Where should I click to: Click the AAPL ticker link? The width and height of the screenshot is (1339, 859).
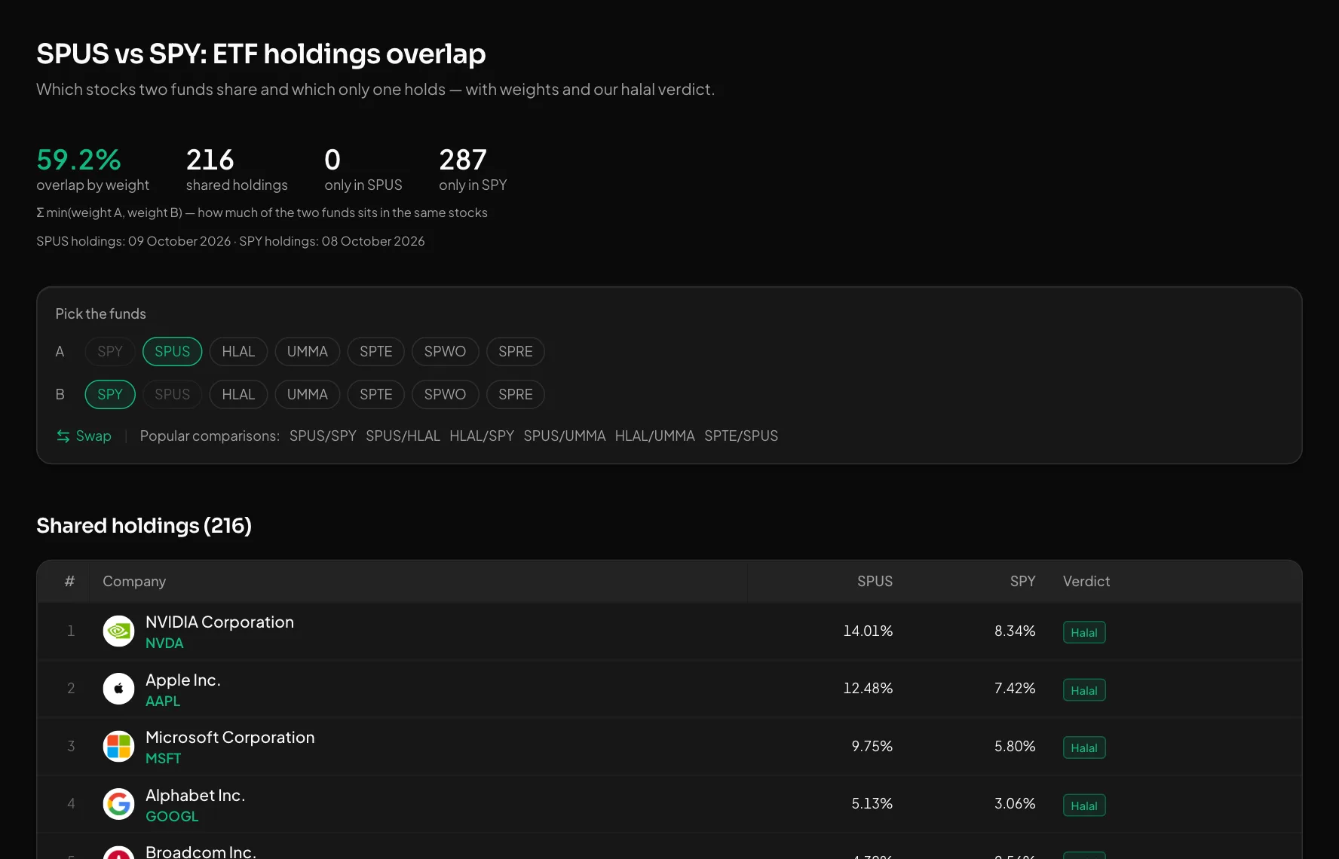coord(163,702)
